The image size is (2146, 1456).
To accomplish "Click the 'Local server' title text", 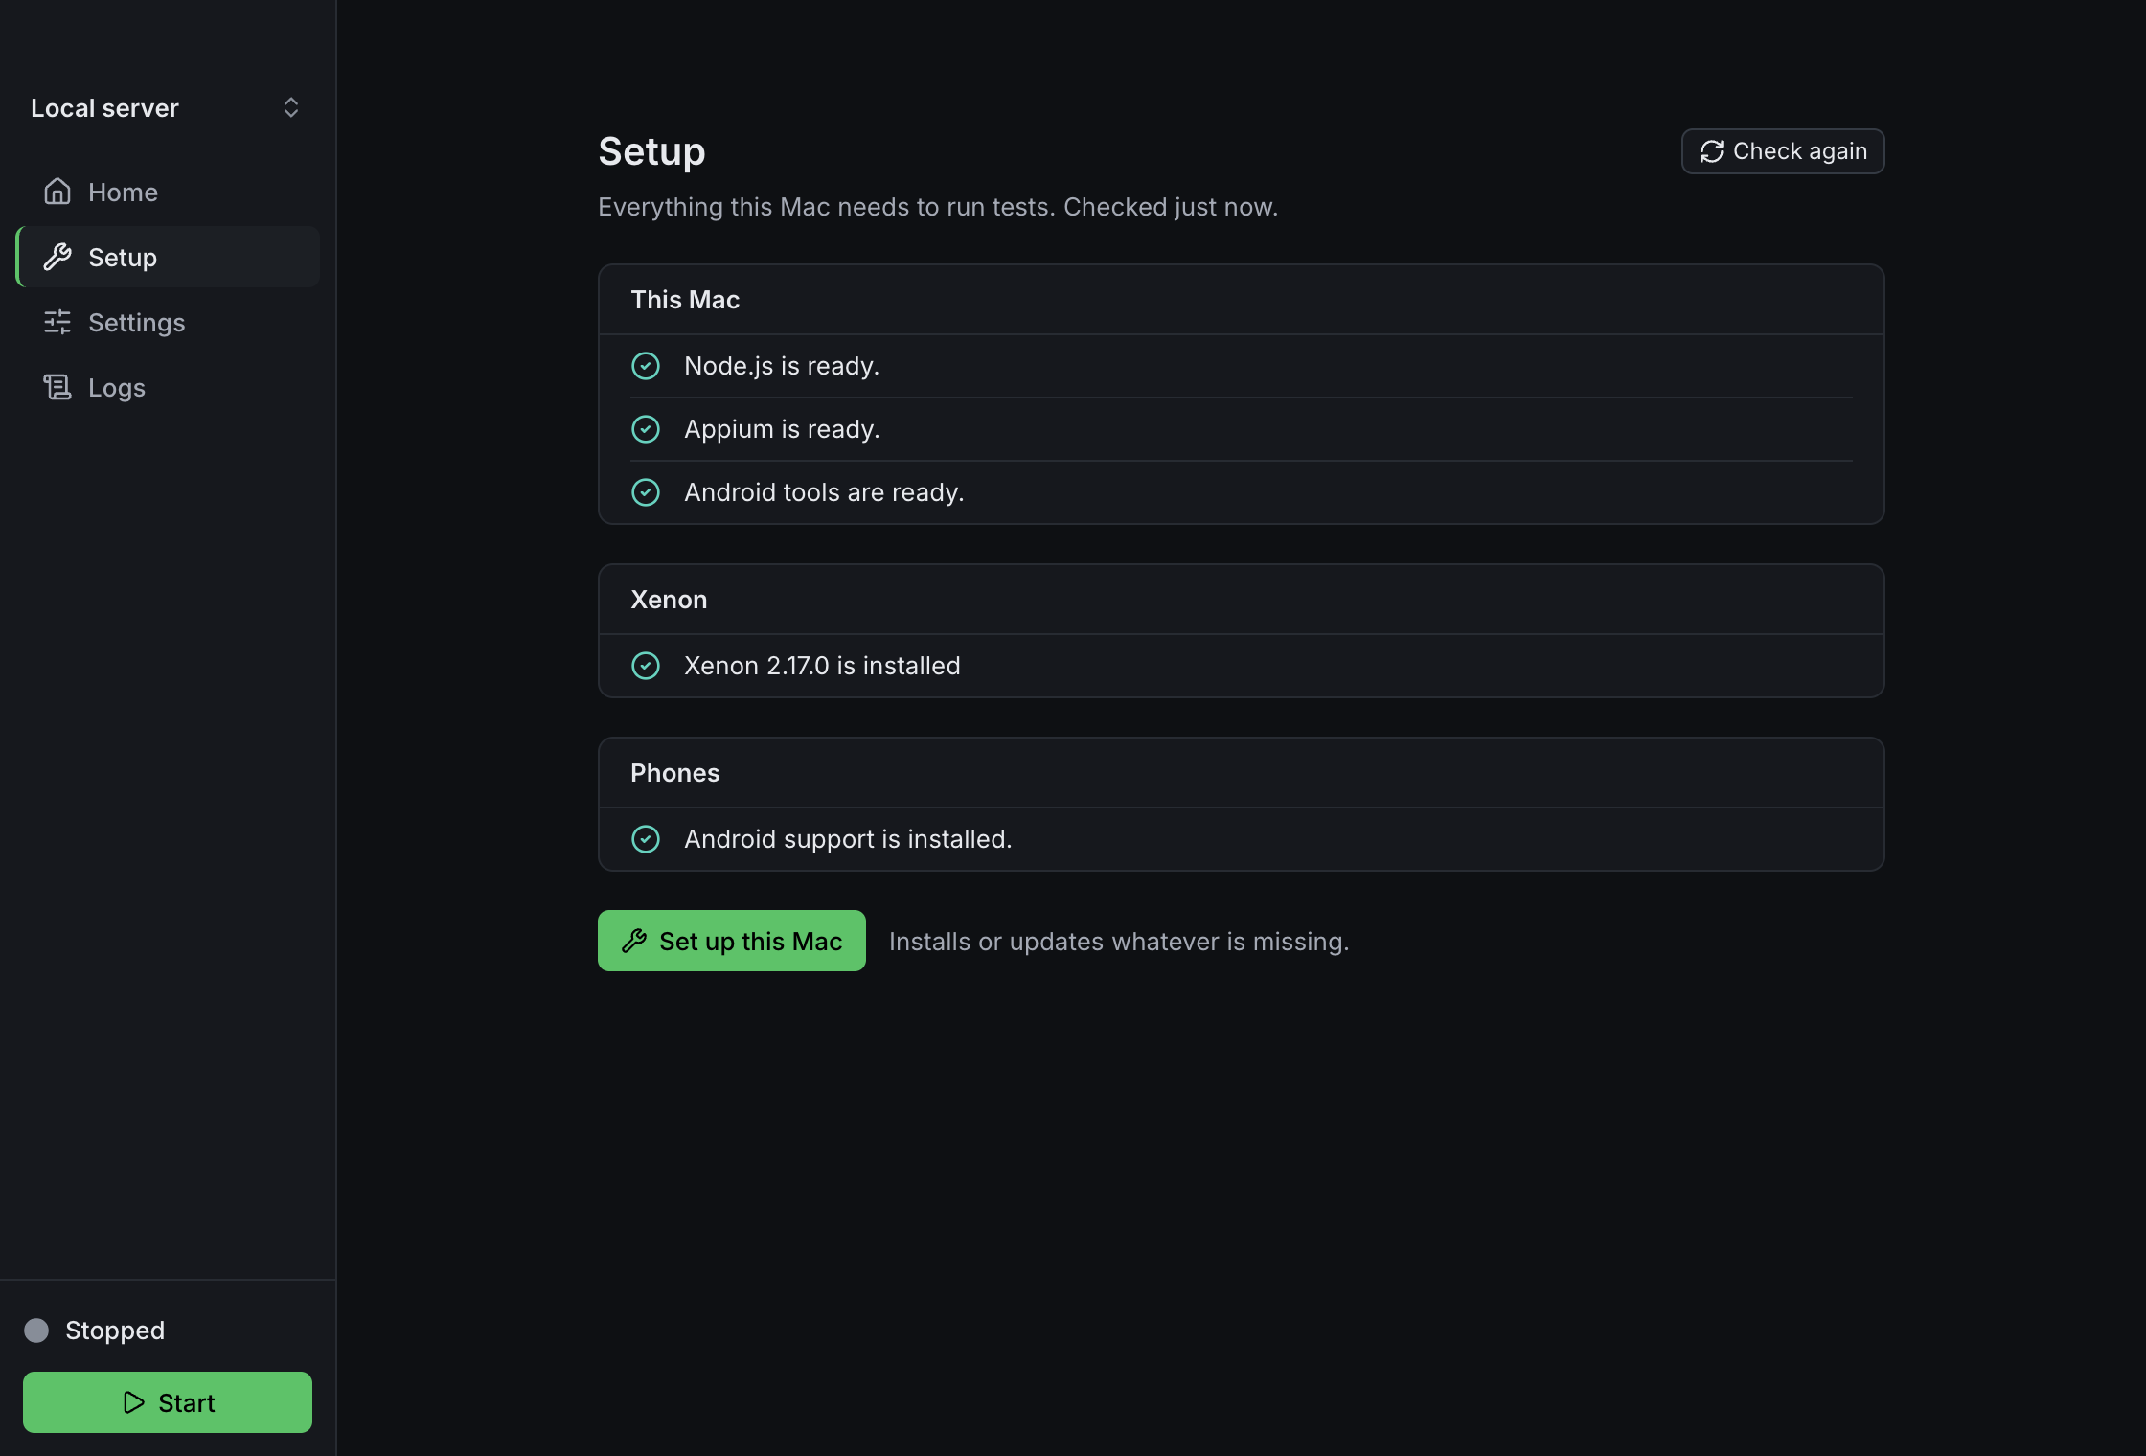I will (104, 108).
